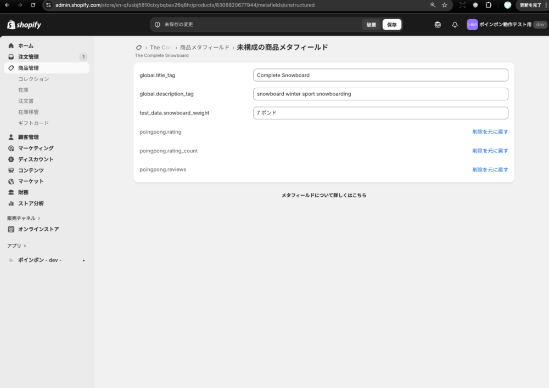Click the bookmark star in address bar
Image resolution: width=549 pixels, height=388 pixels.
[444, 5]
